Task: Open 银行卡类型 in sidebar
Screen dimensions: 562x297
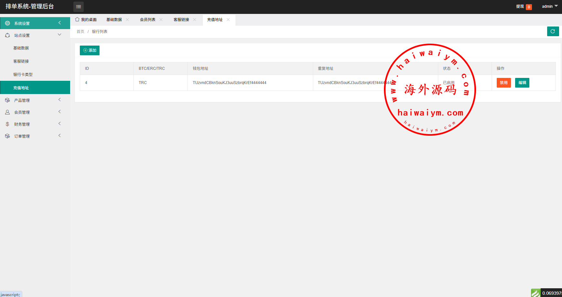Action: pos(23,74)
